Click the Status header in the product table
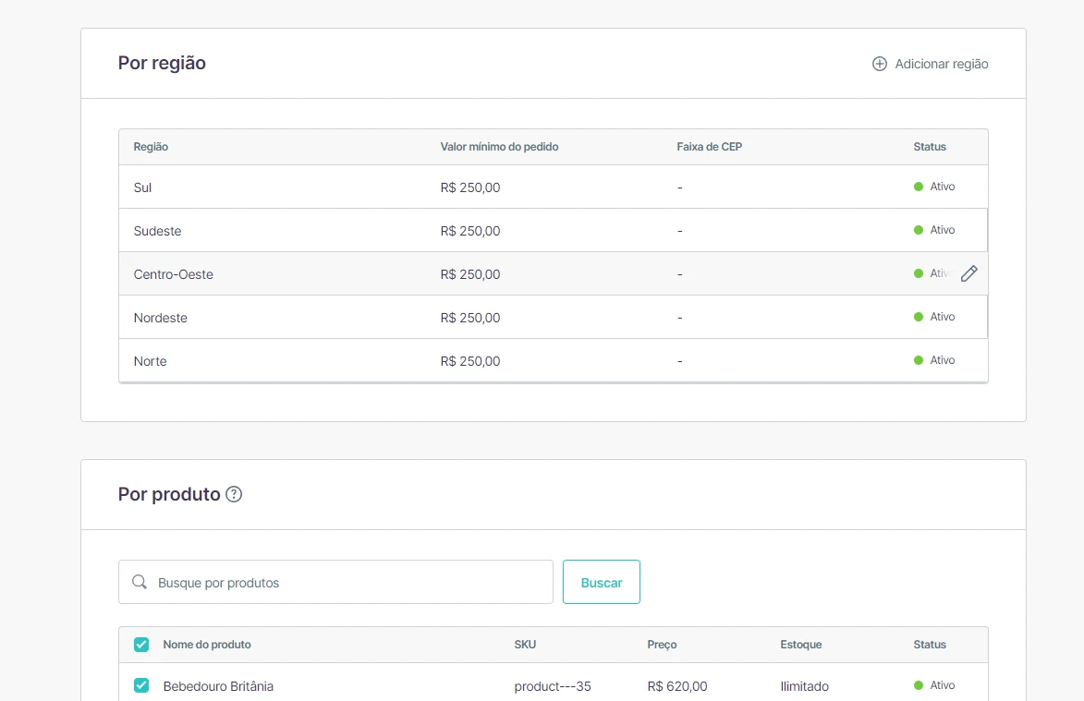This screenshot has height=701, width=1084. (930, 645)
